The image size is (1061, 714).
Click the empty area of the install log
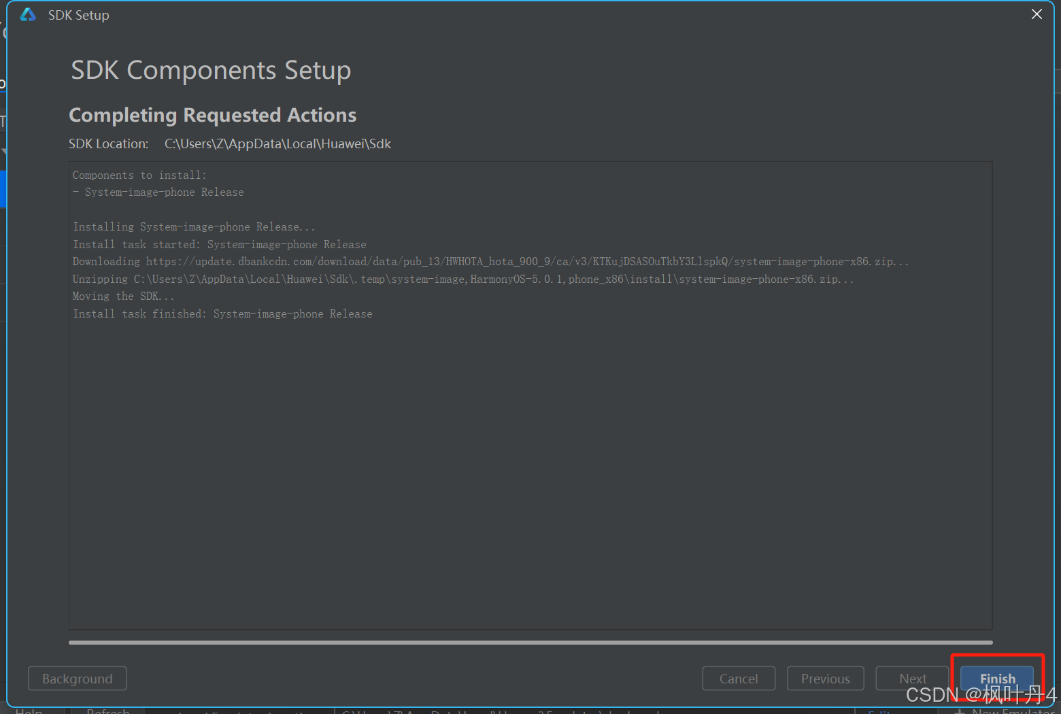point(530,476)
